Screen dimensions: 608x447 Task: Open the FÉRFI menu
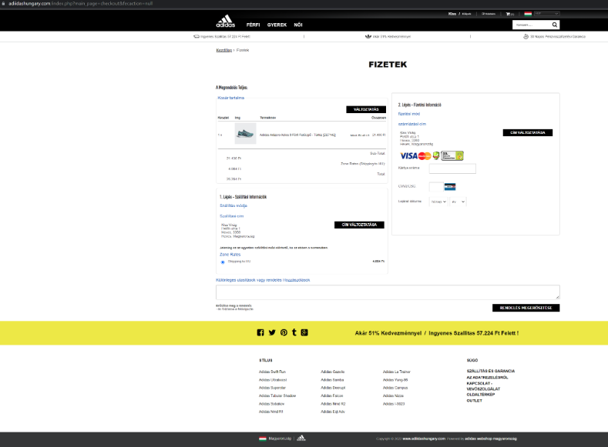coord(252,25)
